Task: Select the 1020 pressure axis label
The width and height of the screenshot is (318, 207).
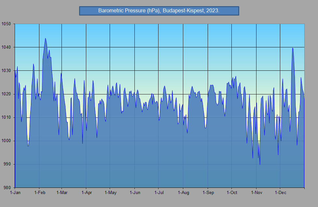Action: 6,94
